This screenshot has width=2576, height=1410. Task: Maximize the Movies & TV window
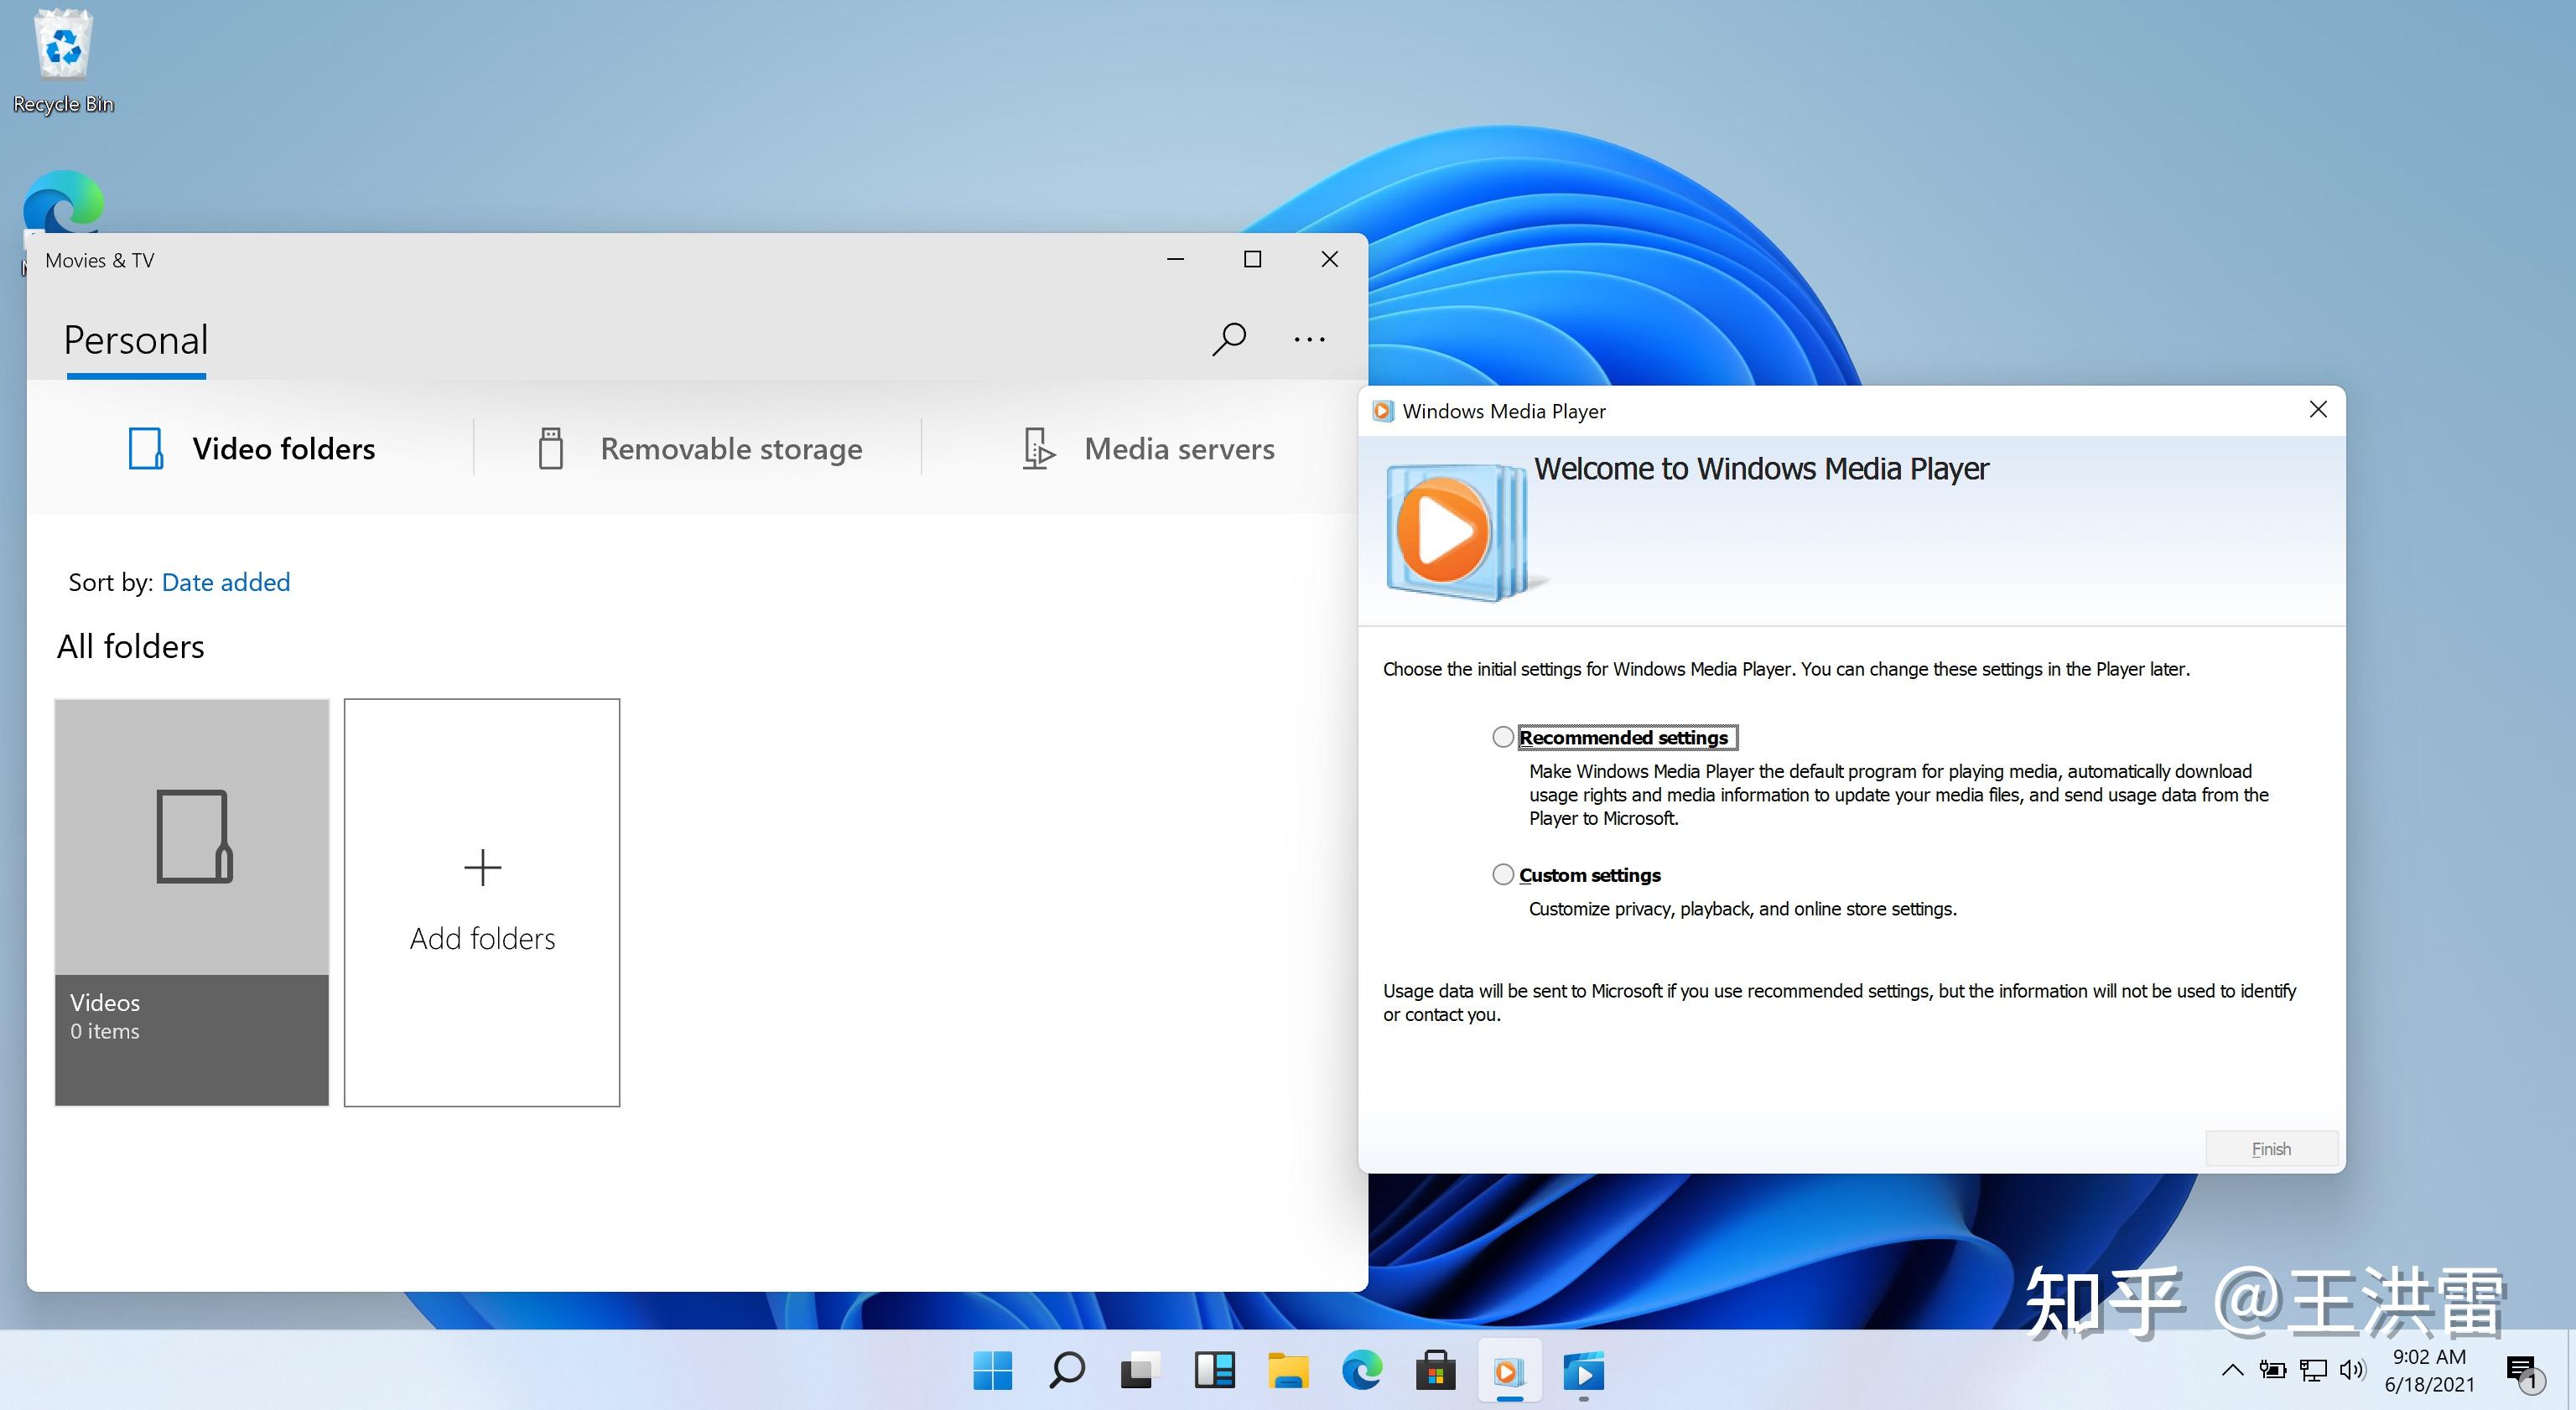pos(1252,259)
